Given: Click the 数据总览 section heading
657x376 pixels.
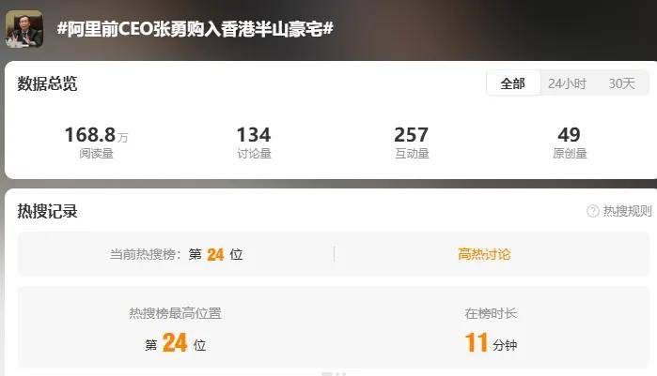Looking at the screenshot, I should click(x=47, y=83).
